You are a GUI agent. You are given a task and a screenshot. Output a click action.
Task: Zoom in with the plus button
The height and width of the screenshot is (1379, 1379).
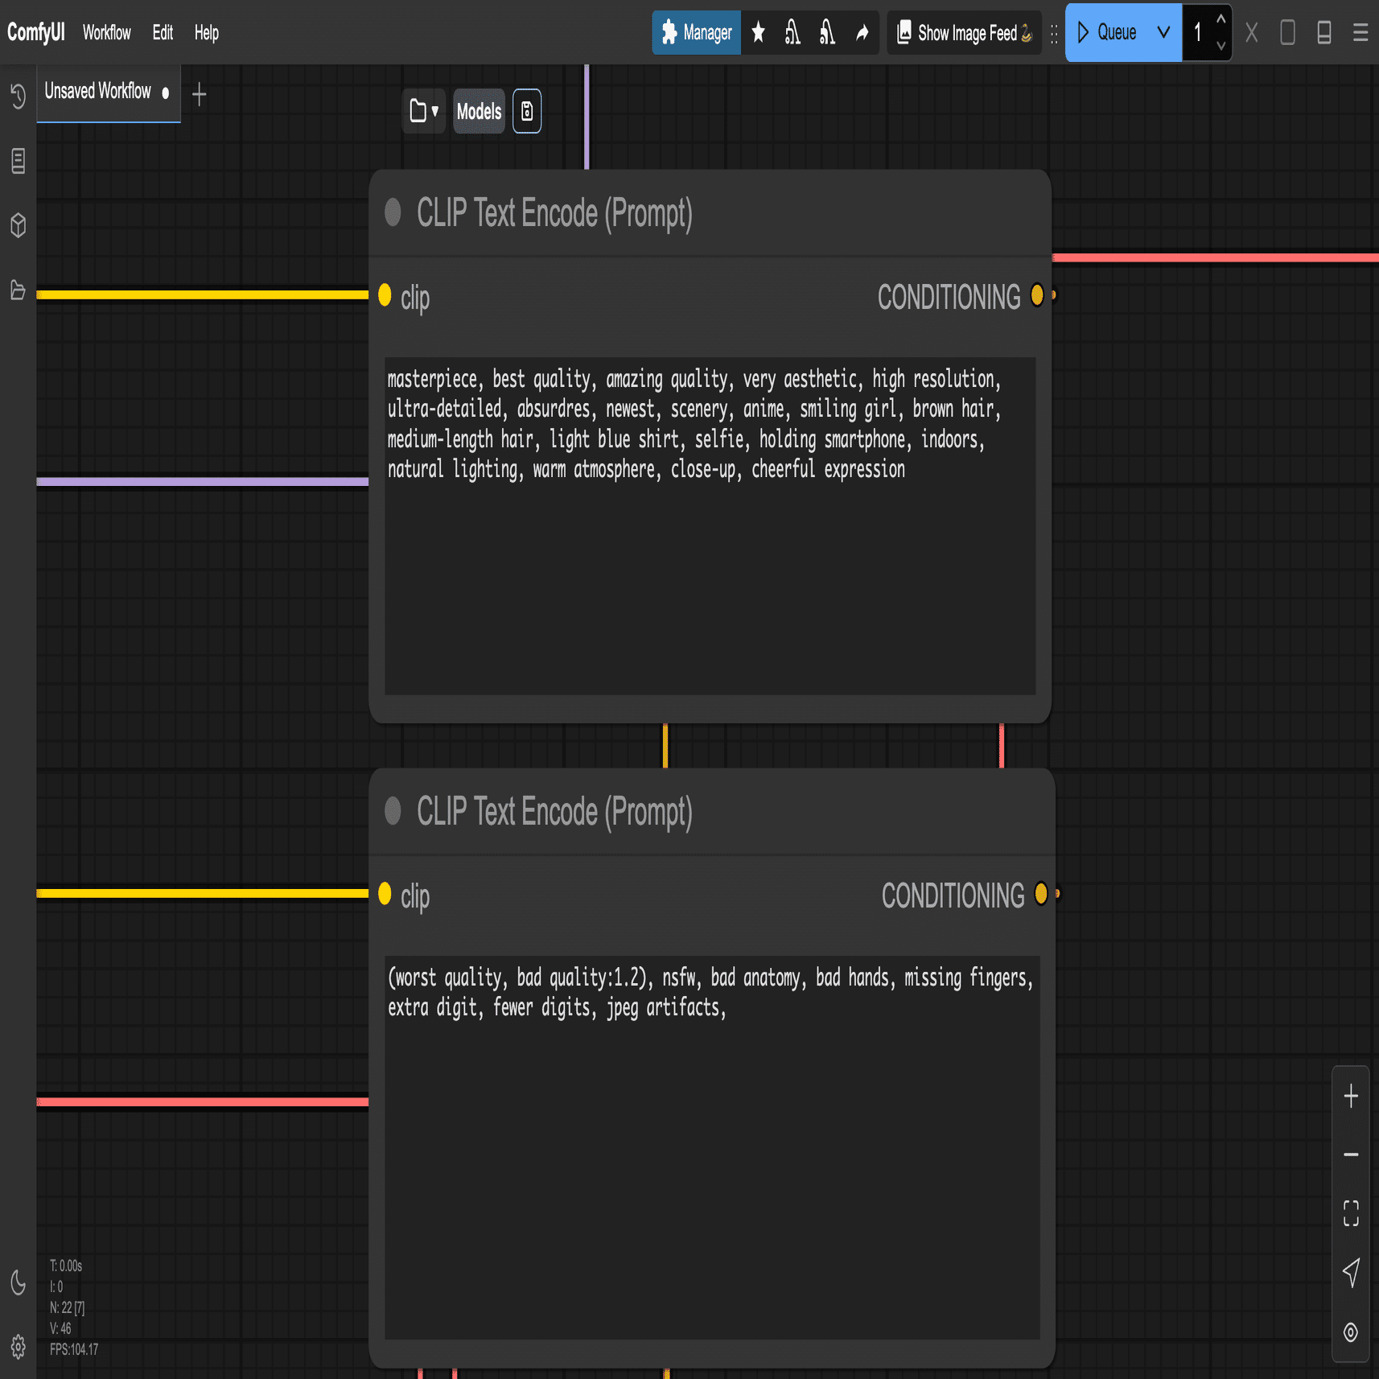1351,1096
